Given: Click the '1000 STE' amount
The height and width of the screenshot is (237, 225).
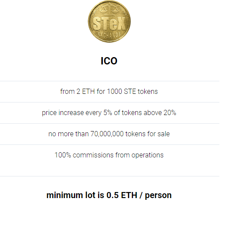Looking at the screenshot, I should [x=121, y=91].
